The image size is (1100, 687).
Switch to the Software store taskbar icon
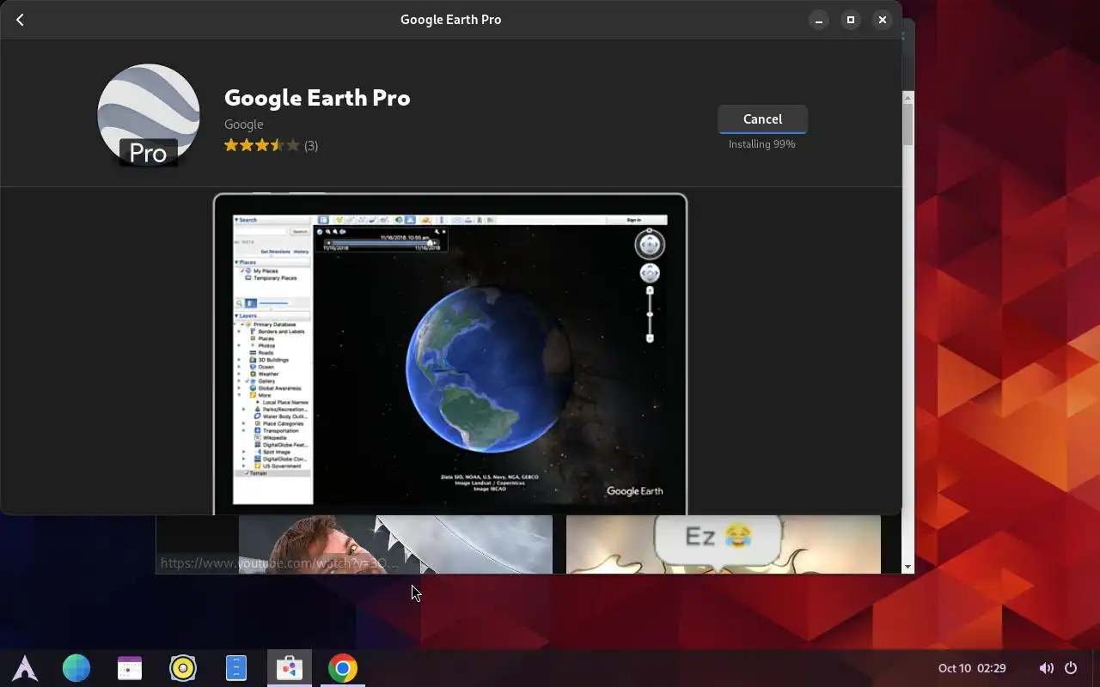point(290,668)
